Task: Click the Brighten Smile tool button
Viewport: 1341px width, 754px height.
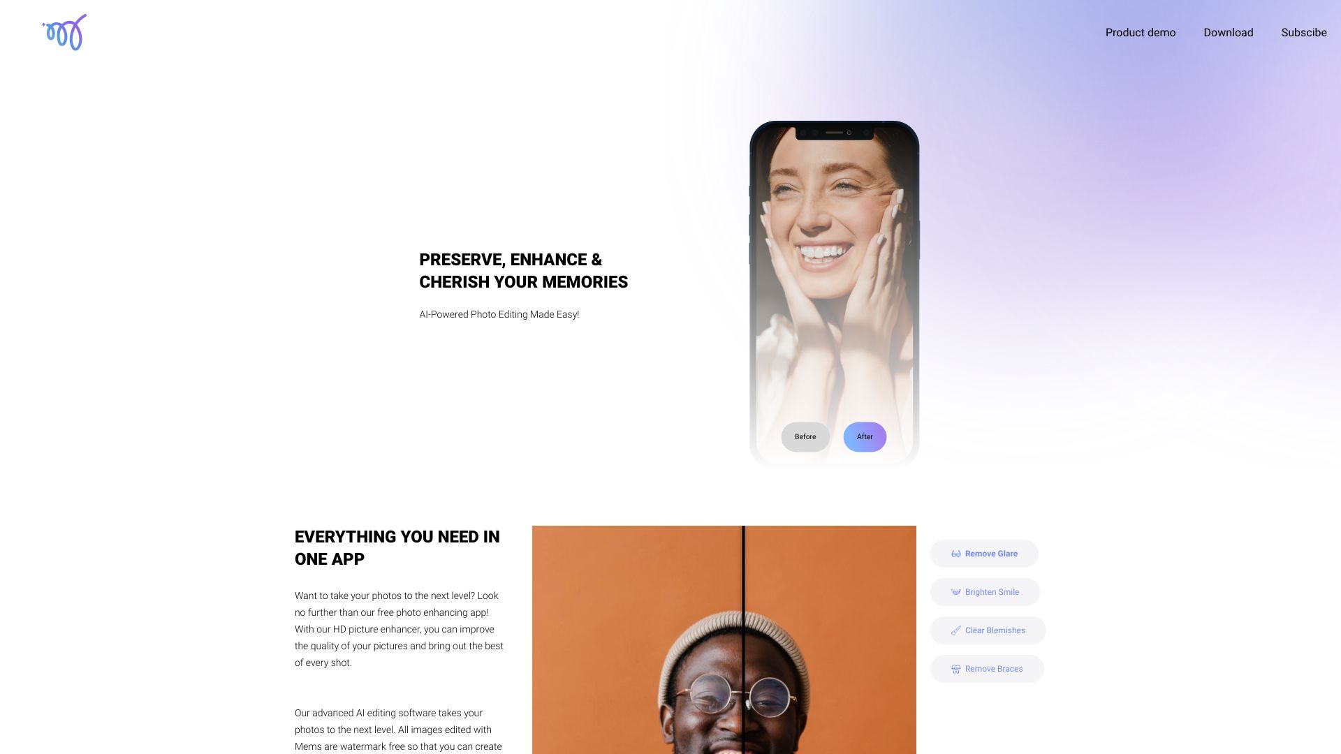Action: pyautogui.click(x=985, y=592)
